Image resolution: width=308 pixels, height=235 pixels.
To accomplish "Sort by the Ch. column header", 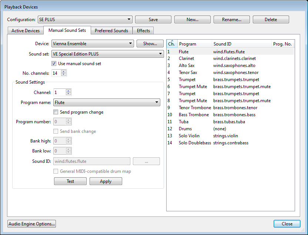I will (x=172, y=44).
